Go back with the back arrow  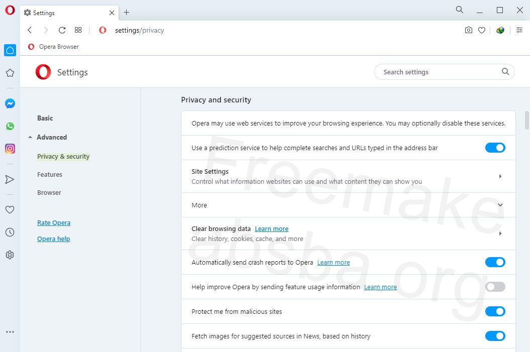coord(30,30)
